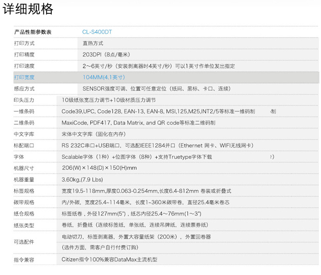Click the 104MM(4.1英寸) print width value
This screenshot has width=321, height=275.
pos(103,77)
